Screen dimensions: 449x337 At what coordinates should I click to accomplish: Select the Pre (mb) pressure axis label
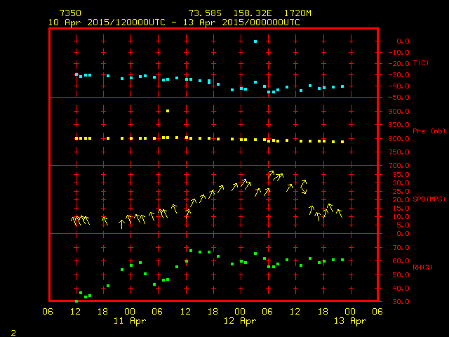(x=423, y=131)
